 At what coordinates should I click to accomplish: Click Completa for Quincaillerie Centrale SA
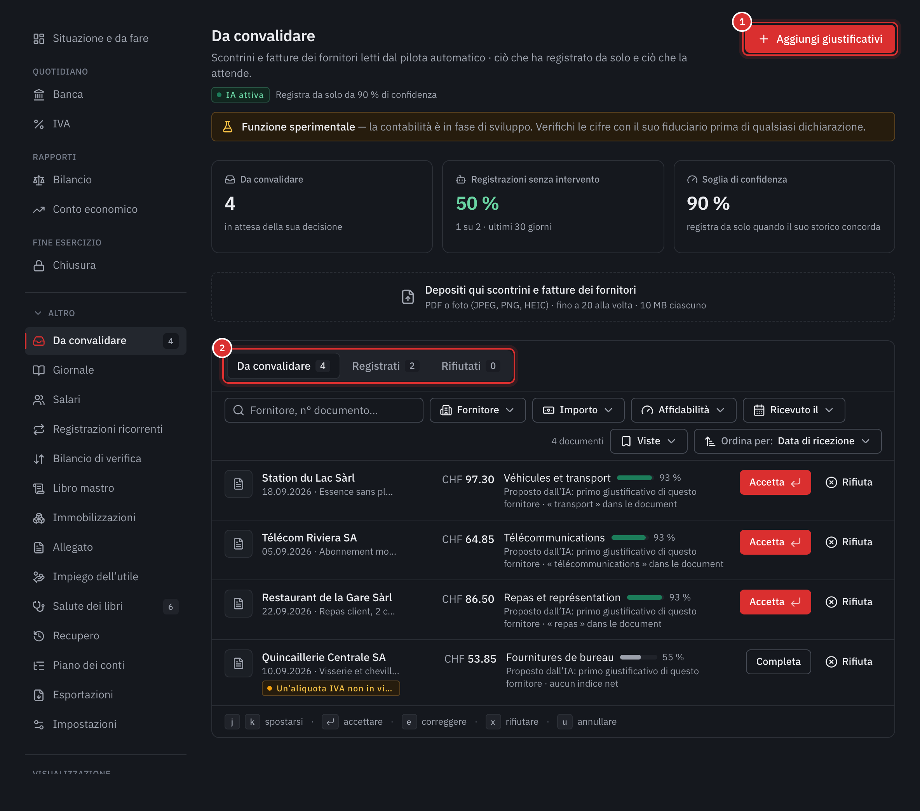coord(778,661)
